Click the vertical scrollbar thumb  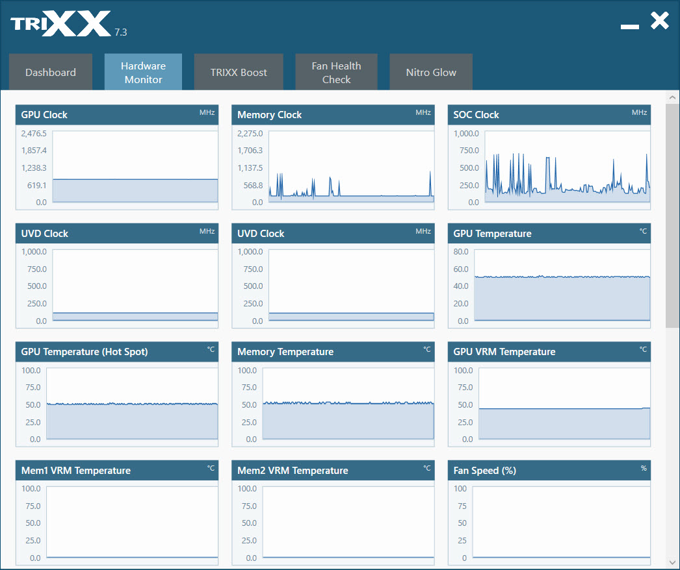pos(673,216)
